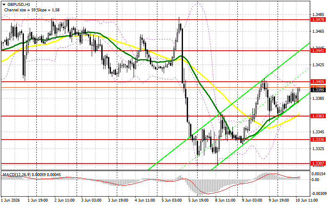Click the '5 Jun 03:00' time axis label

[x=172, y=200]
